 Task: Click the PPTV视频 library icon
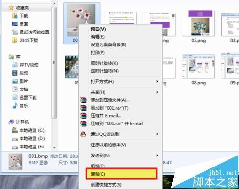tap(15, 65)
